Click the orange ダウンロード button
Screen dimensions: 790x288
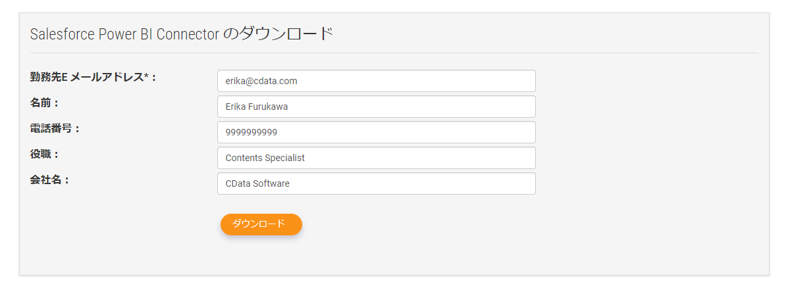(261, 224)
